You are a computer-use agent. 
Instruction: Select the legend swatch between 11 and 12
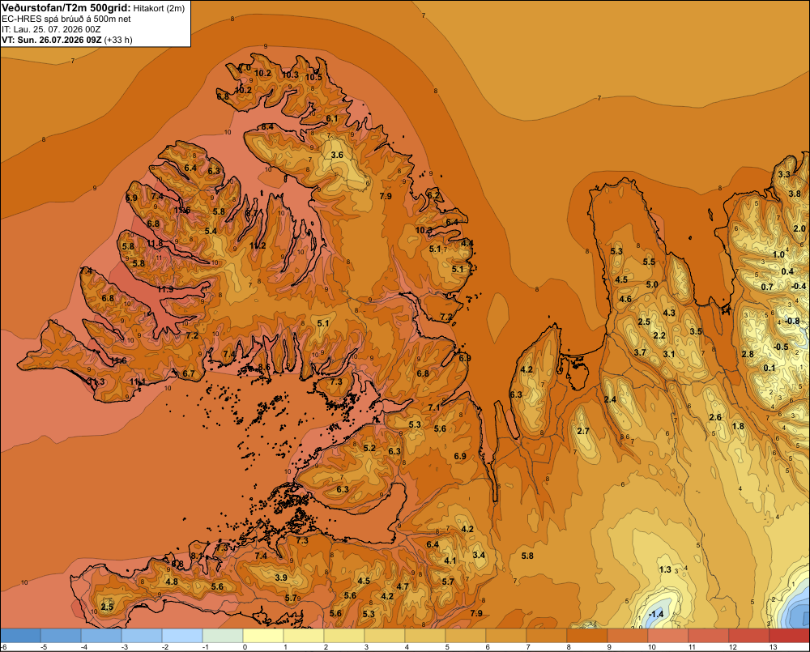coord(708,635)
